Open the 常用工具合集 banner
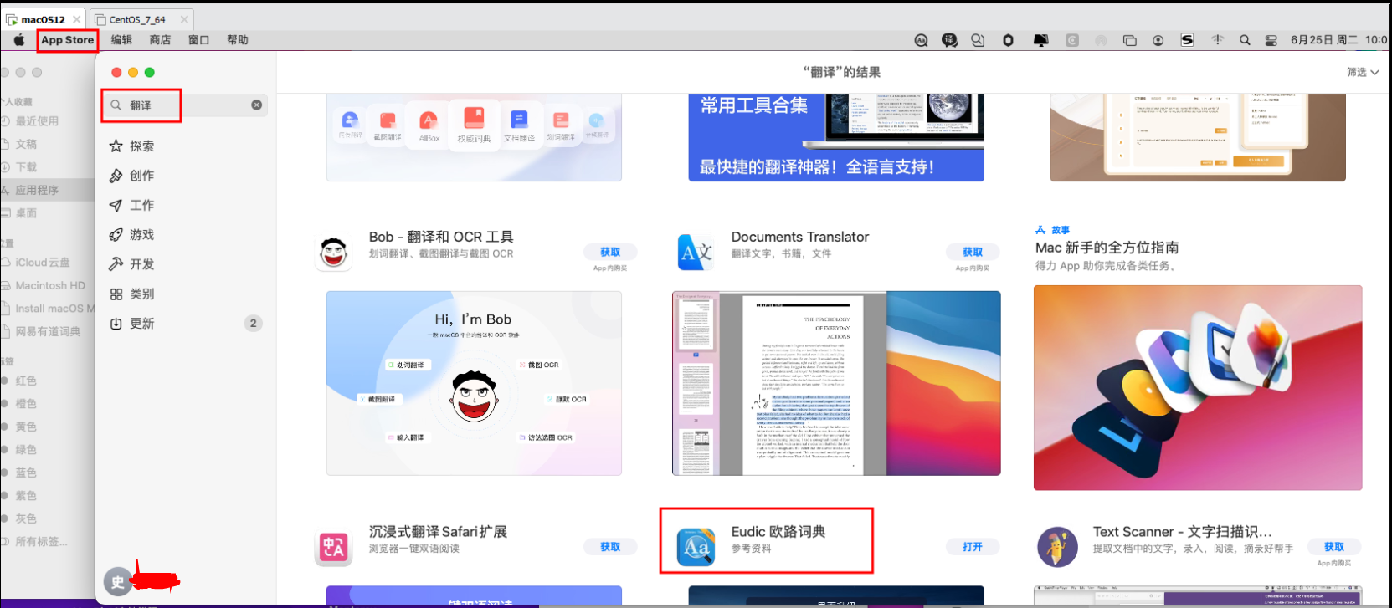The width and height of the screenshot is (1392, 608). click(x=836, y=137)
